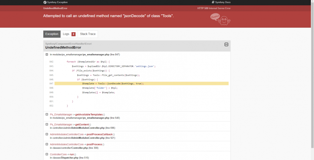Screen dimensions: 314x160
Task: Click the Symfony Exception header title
Action: click(x=57, y=2)
